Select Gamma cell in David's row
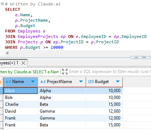 coord(62,111)
